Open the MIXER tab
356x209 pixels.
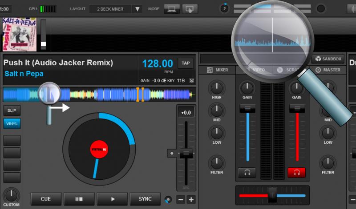click(217, 70)
